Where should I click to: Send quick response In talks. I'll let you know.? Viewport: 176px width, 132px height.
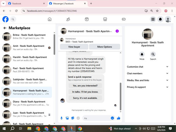[85, 92]
